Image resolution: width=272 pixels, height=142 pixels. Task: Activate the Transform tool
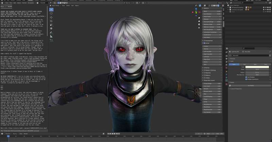click(x=51, y=28)
